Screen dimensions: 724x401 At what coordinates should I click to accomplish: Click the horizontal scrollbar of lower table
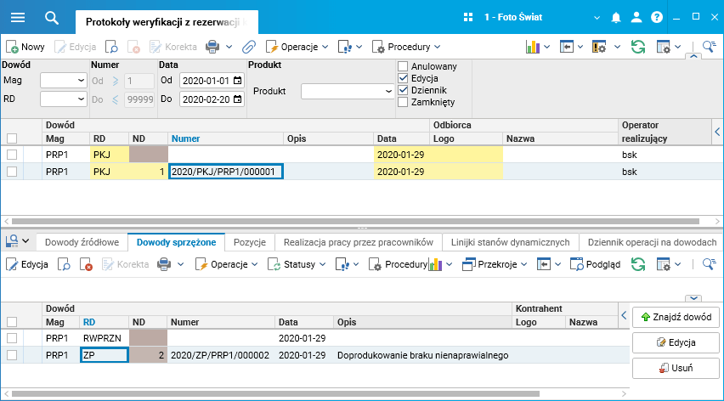pyautogui.click(x=275, y=394)
